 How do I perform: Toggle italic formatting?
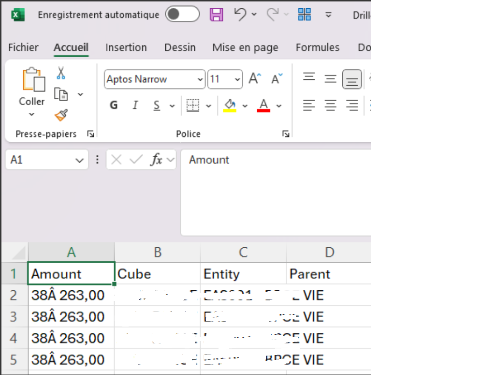(x=135, y=105)
